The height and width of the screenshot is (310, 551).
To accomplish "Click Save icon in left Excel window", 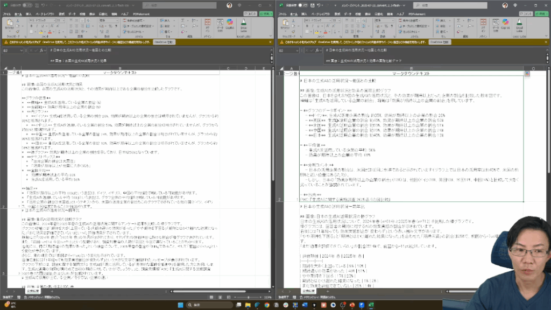I will point(37,5).
